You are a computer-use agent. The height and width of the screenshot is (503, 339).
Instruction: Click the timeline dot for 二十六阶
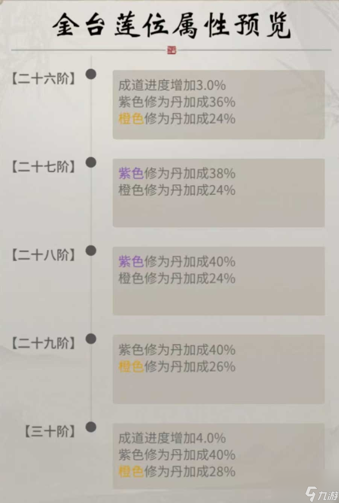click(91, 74)
